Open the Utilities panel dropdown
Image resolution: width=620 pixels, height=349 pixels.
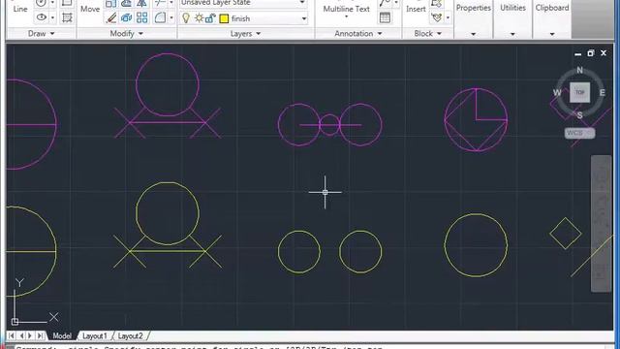click(x=512, y=34)
